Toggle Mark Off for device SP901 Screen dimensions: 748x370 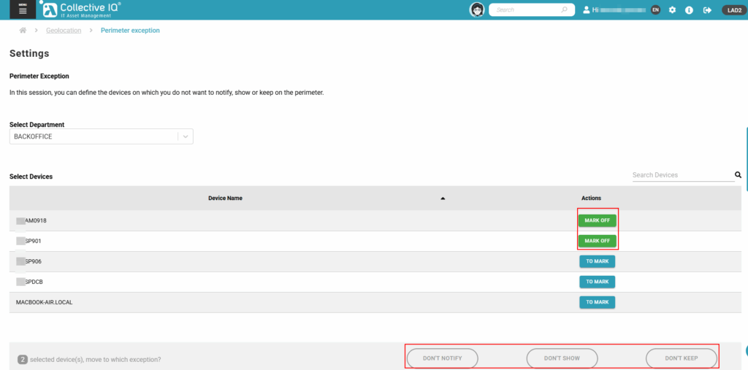(597, 241)
